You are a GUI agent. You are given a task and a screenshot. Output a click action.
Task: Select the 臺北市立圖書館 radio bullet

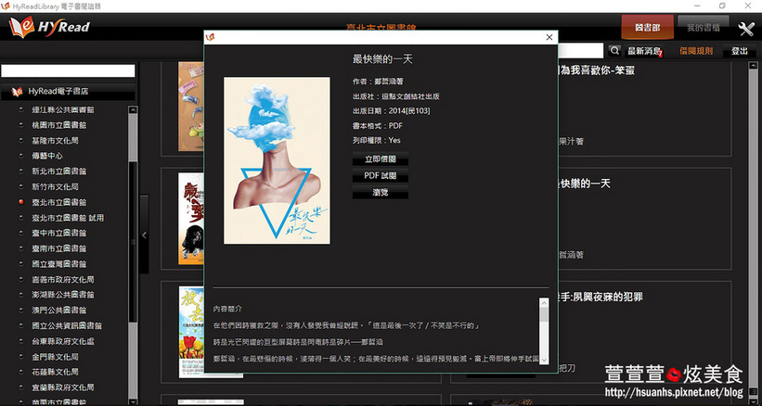(x=20, y=202)
